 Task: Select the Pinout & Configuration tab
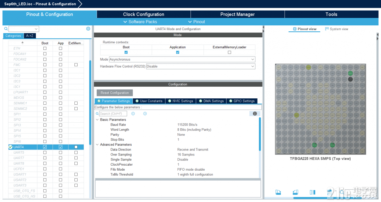[50, 14]
